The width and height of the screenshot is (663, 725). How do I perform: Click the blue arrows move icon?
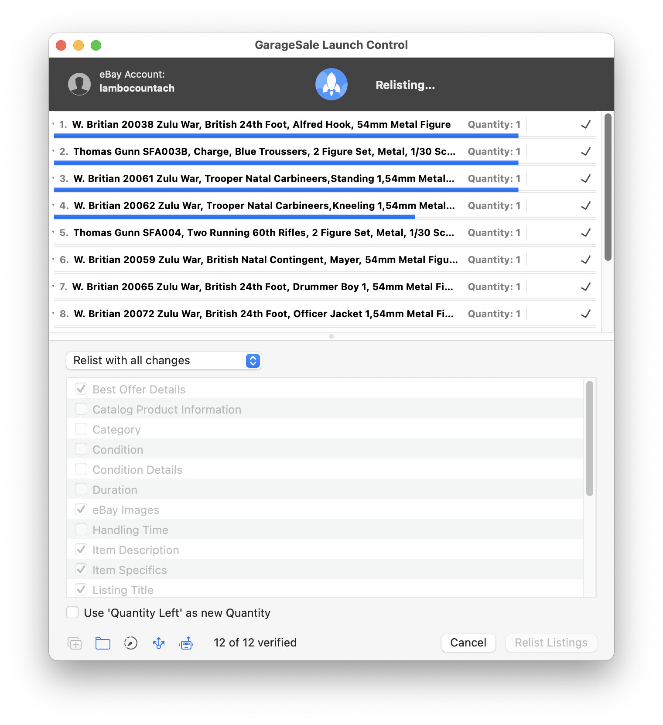click(159, 643)
